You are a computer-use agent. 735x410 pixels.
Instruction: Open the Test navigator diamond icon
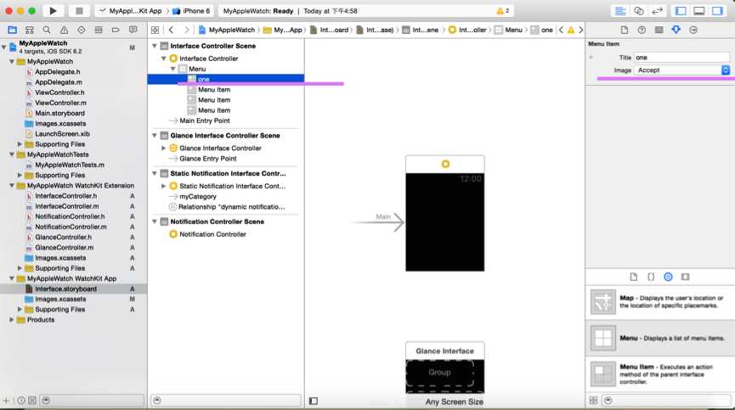(81, 30)
